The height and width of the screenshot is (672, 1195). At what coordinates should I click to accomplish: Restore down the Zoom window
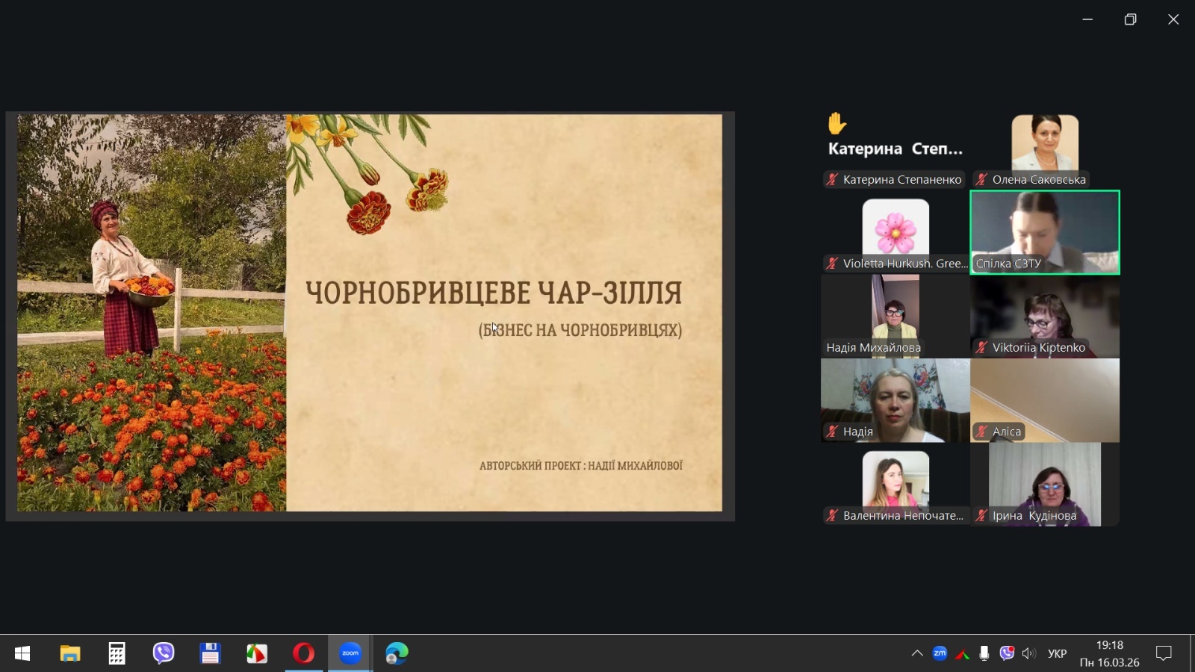coord(1130,19)
